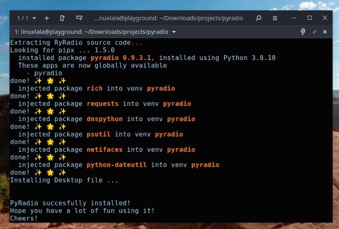Screen dimensions: 339x229
Task: Open the terminal search magnifier
Action: [x=258, y=18]
